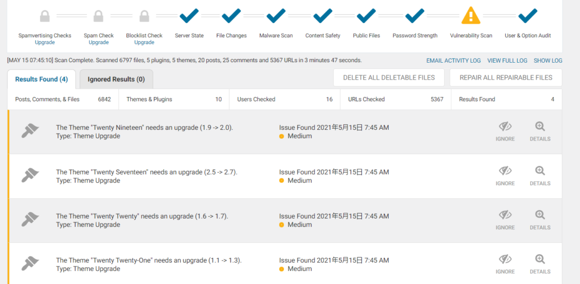Ignore the Twenty Twenty theme upgrade issue

[x=505, y=220]
